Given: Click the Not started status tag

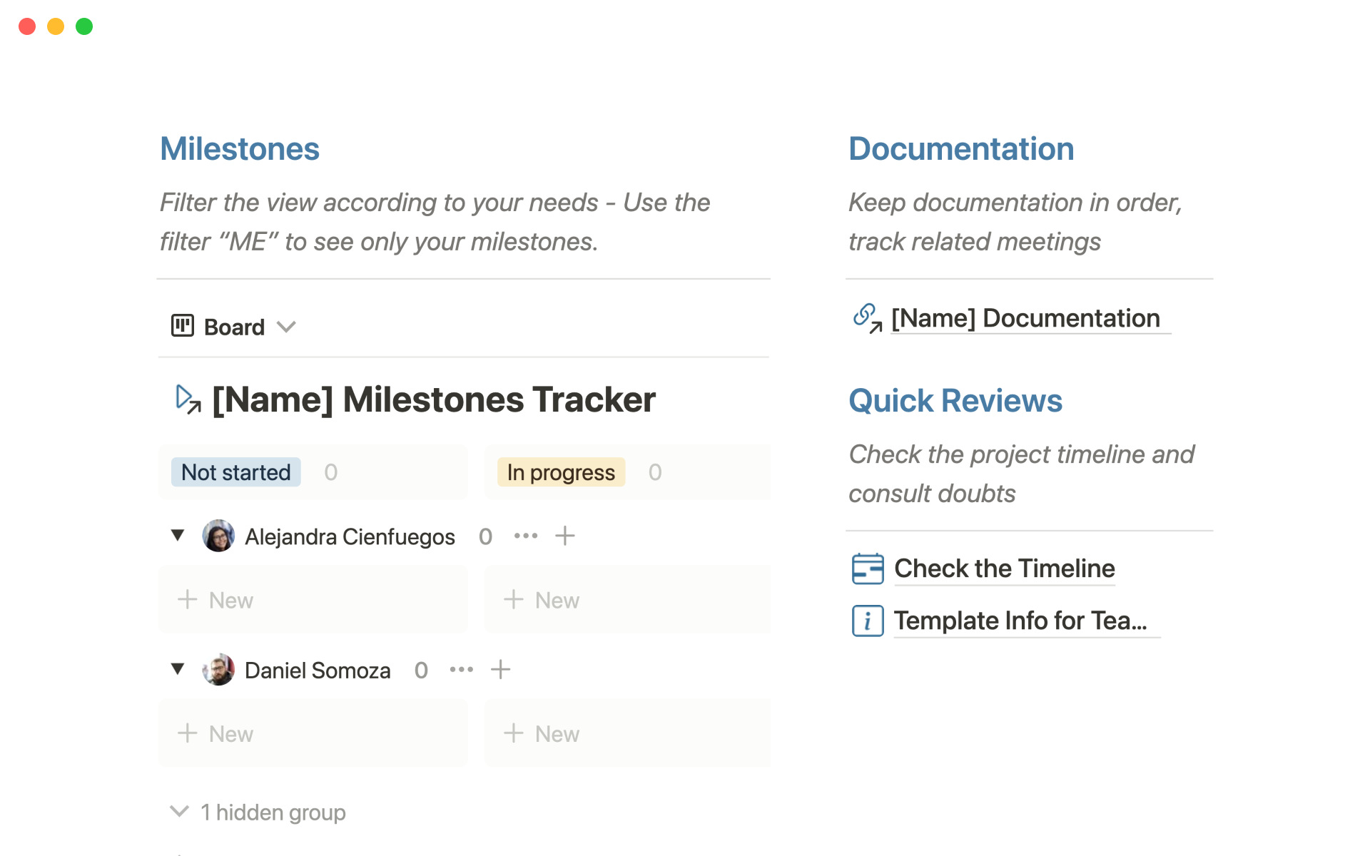Looking at the screenshot, I should [x=236, y=472].
